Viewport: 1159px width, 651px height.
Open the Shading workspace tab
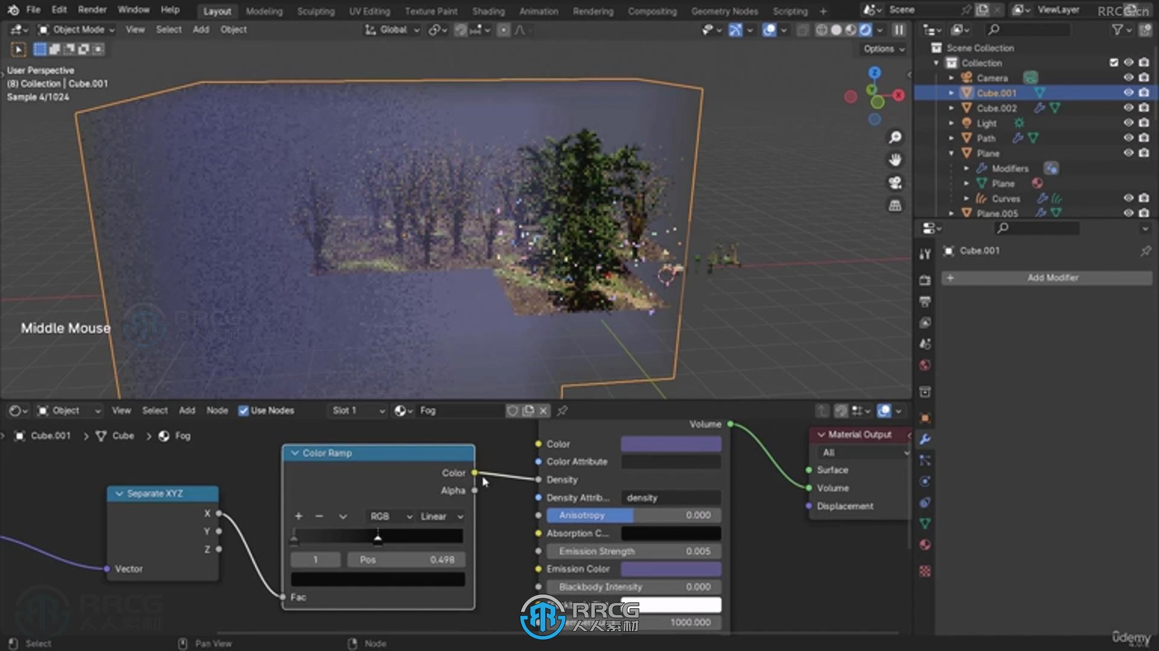coord(488,11)
